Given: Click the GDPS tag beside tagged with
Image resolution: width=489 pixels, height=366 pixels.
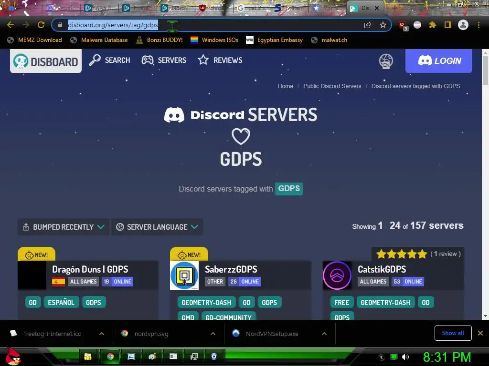Looking at the screenshot, I should point(289,189).
